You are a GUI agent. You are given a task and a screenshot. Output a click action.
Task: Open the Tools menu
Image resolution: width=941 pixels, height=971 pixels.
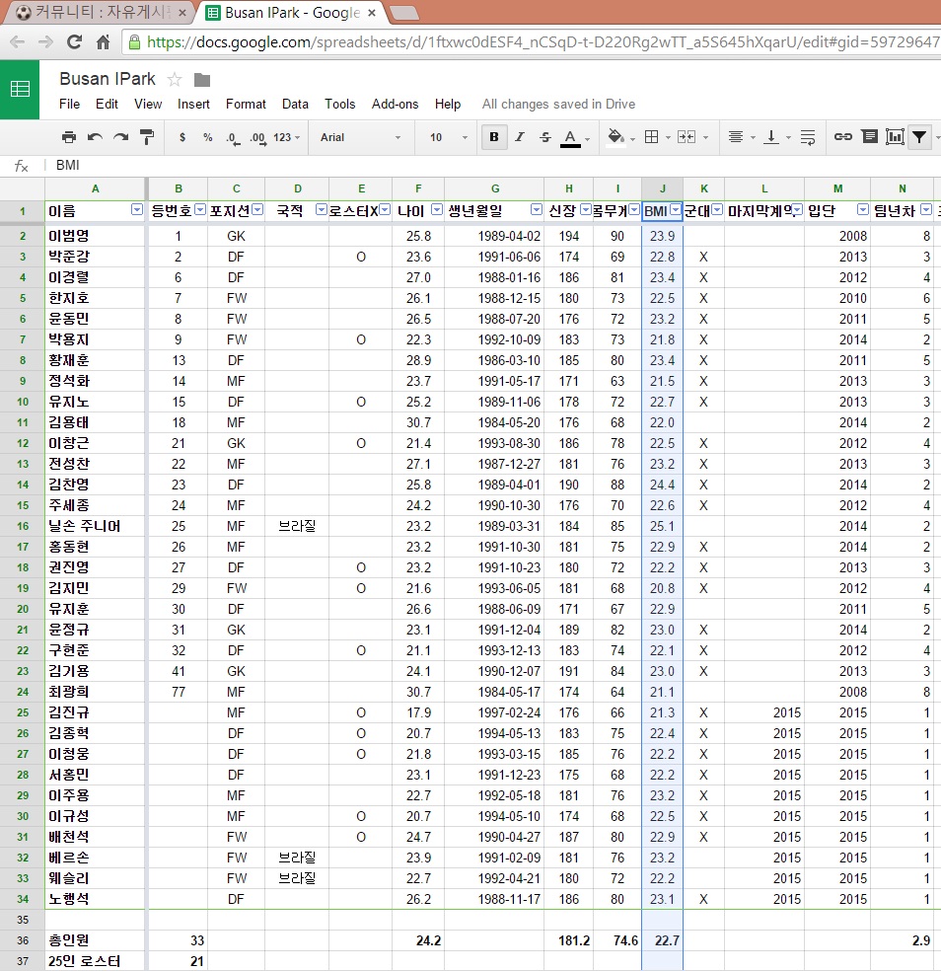click(340, 104)
